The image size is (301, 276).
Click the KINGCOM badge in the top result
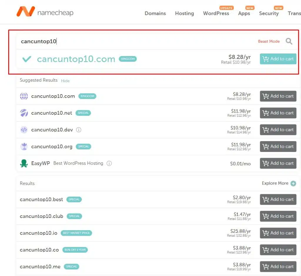point(128,59)
